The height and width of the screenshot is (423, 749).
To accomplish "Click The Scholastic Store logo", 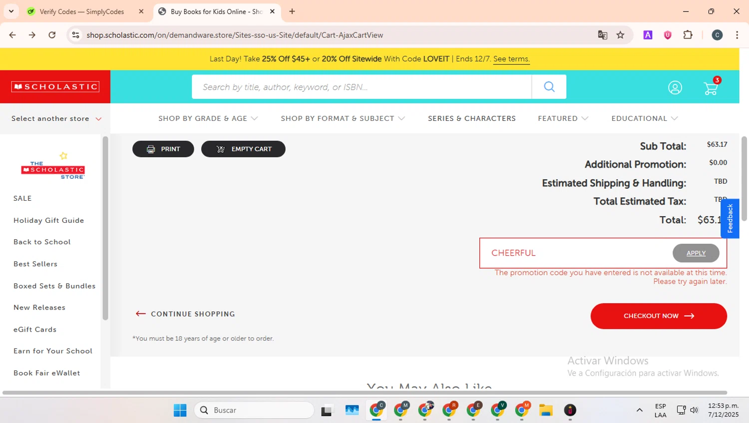I will (53, 167).
